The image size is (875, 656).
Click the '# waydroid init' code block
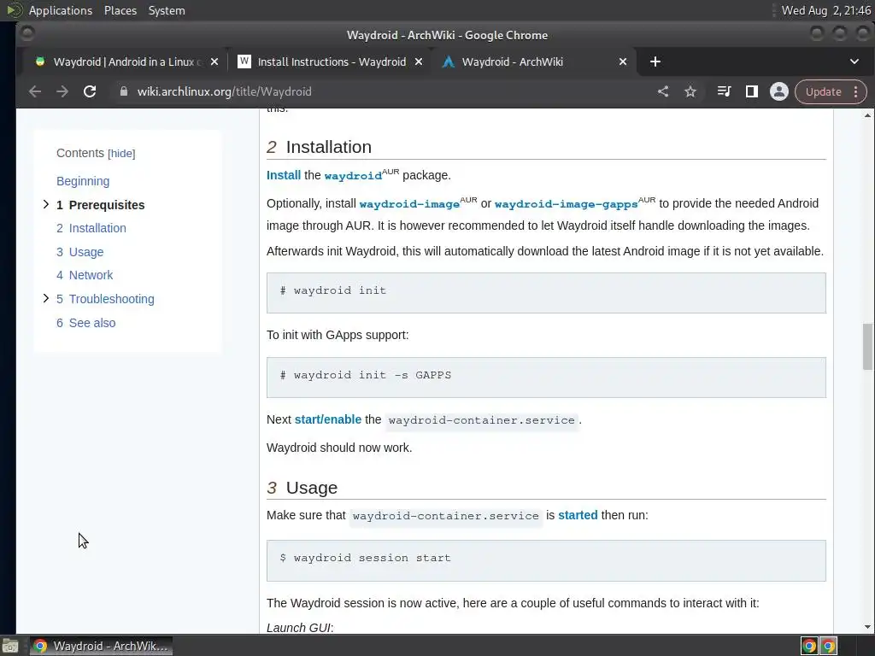546,293
